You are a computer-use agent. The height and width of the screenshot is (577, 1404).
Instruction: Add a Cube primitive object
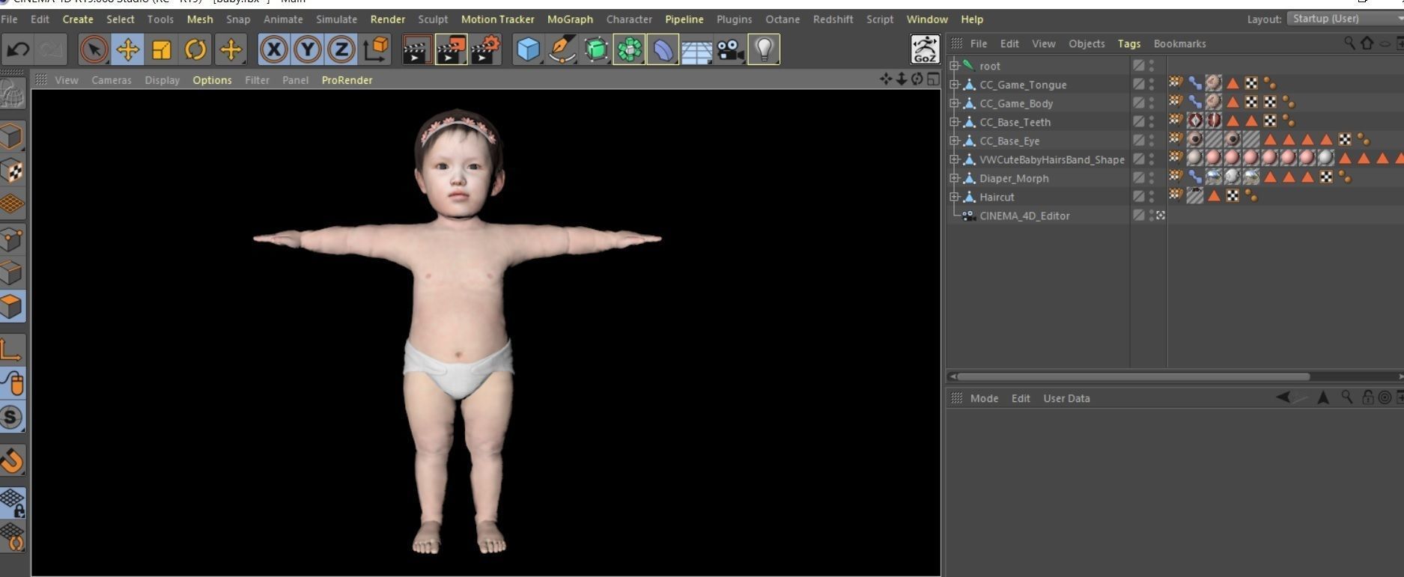tap(528, 50)
